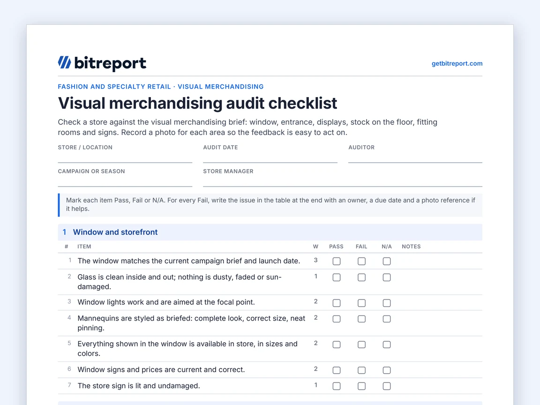Check Pass for window matches campaign brief

click(x=337, y=261)
